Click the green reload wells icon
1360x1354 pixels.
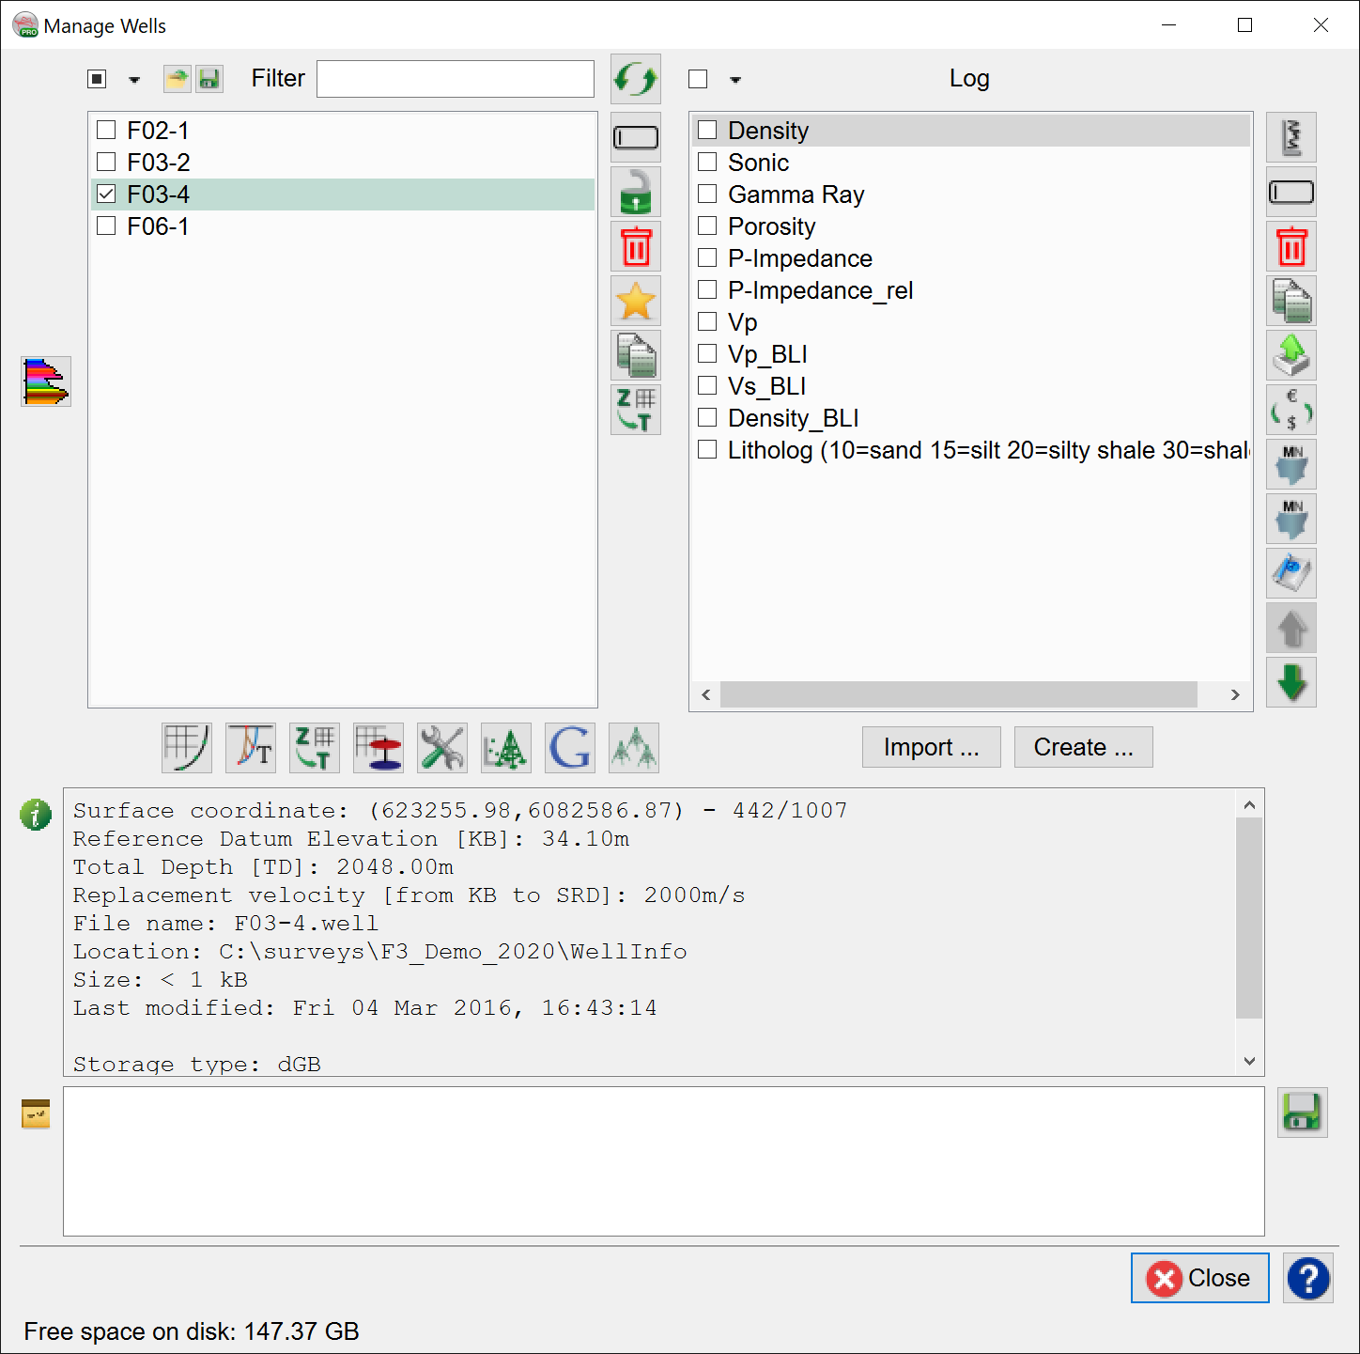[x=636, y=79]
